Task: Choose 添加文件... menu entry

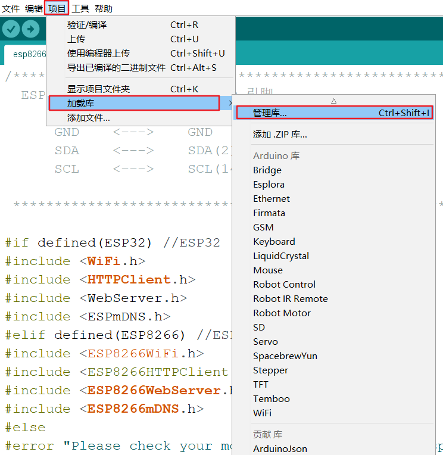Action: coord(141,117)
